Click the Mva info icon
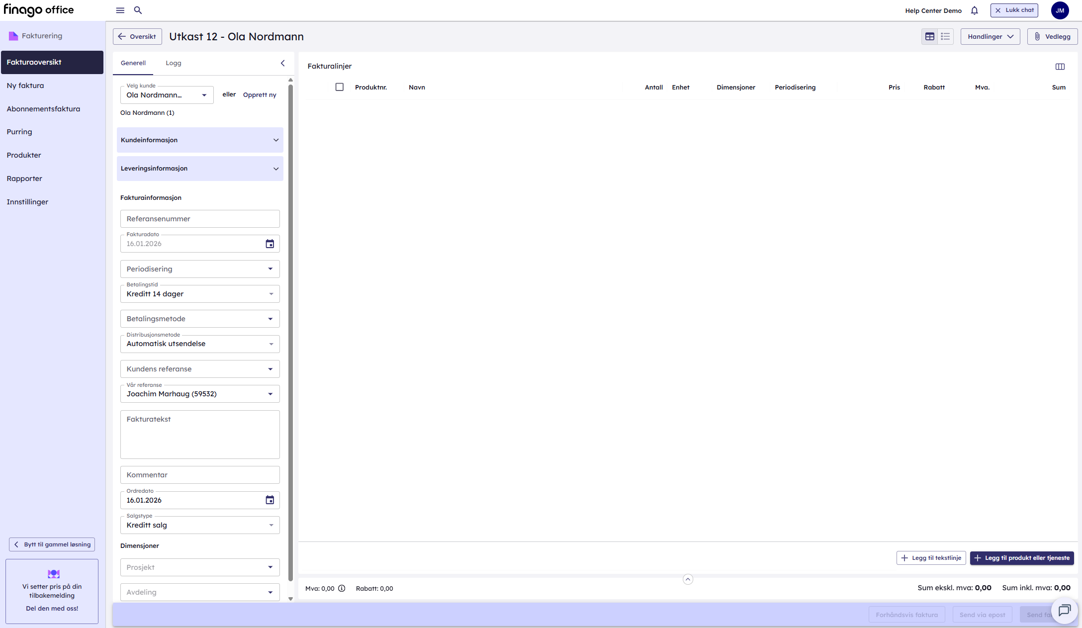This screenshot has width=1082, height=628. click(x=342, y=588)
